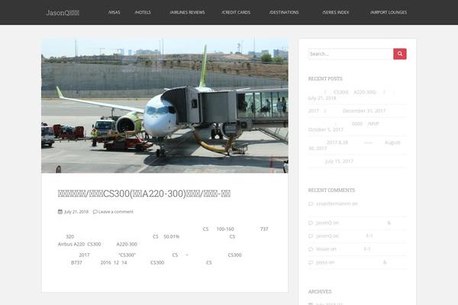458x305 pixels.
Task: Click comment icon beside jayso
Action: point(311,262)
